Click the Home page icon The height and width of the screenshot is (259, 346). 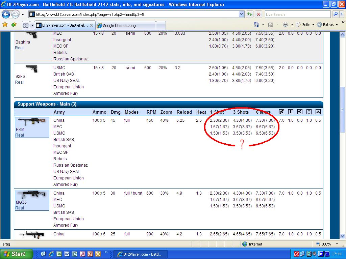[256, 25]
